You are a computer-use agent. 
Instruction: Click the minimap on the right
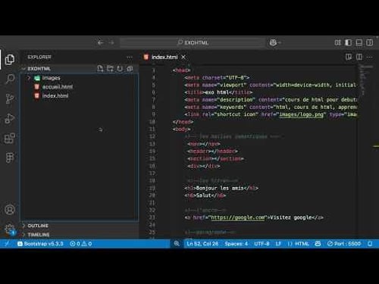pyautogui.click(x=365, y=81)
